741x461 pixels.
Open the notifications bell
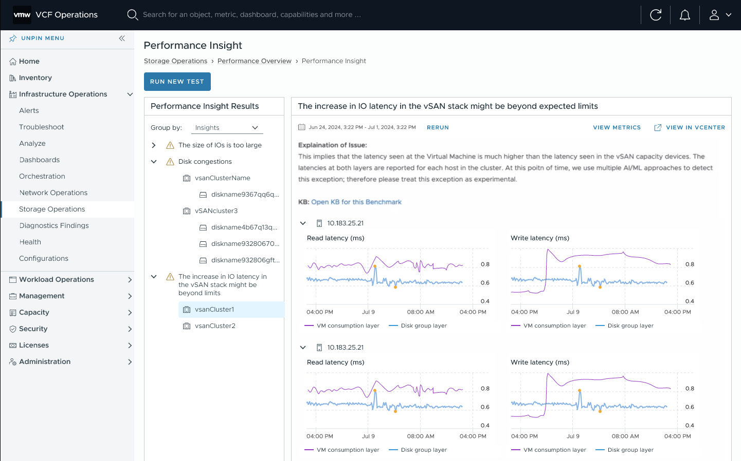tap(685, 15)
